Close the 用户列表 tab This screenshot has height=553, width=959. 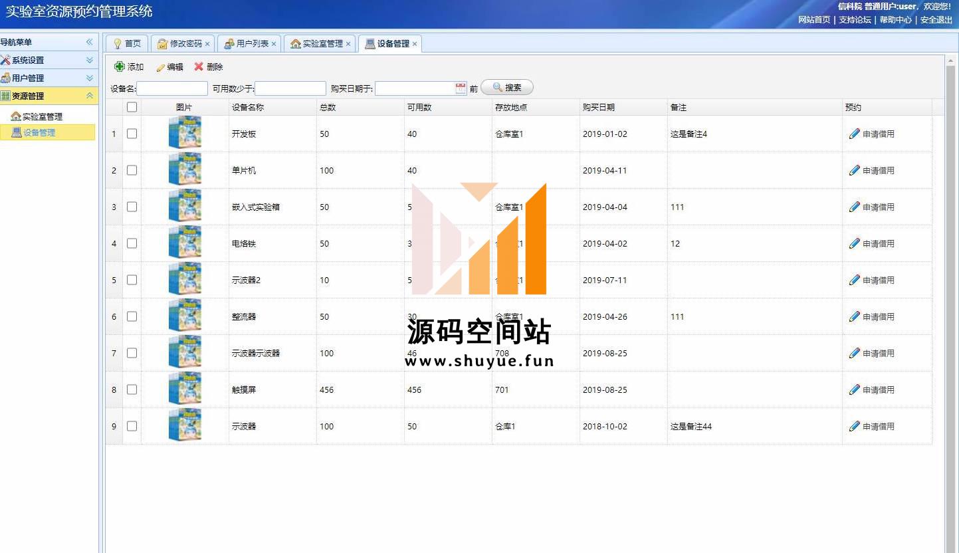point(274,44)
